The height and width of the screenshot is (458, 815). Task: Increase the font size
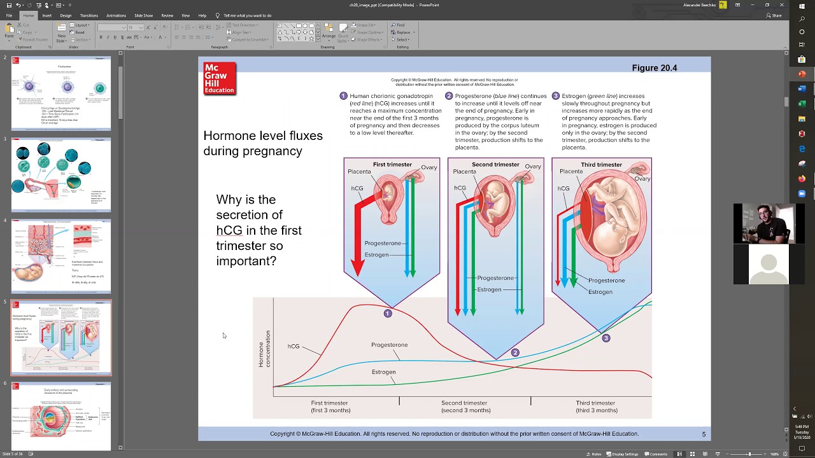coord(148,27)
